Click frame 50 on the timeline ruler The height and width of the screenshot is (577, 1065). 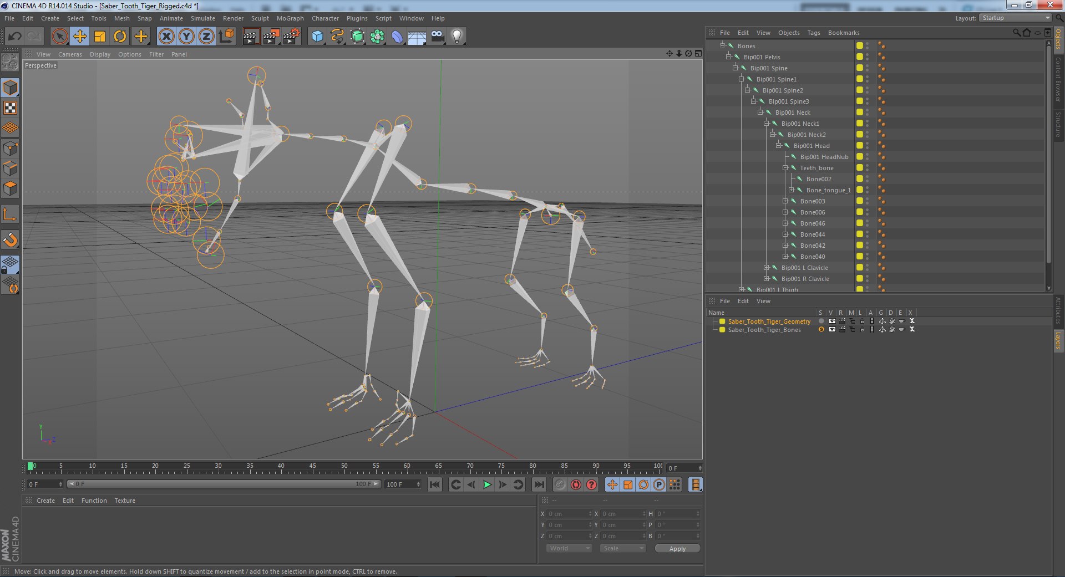(x=344, y=467)
